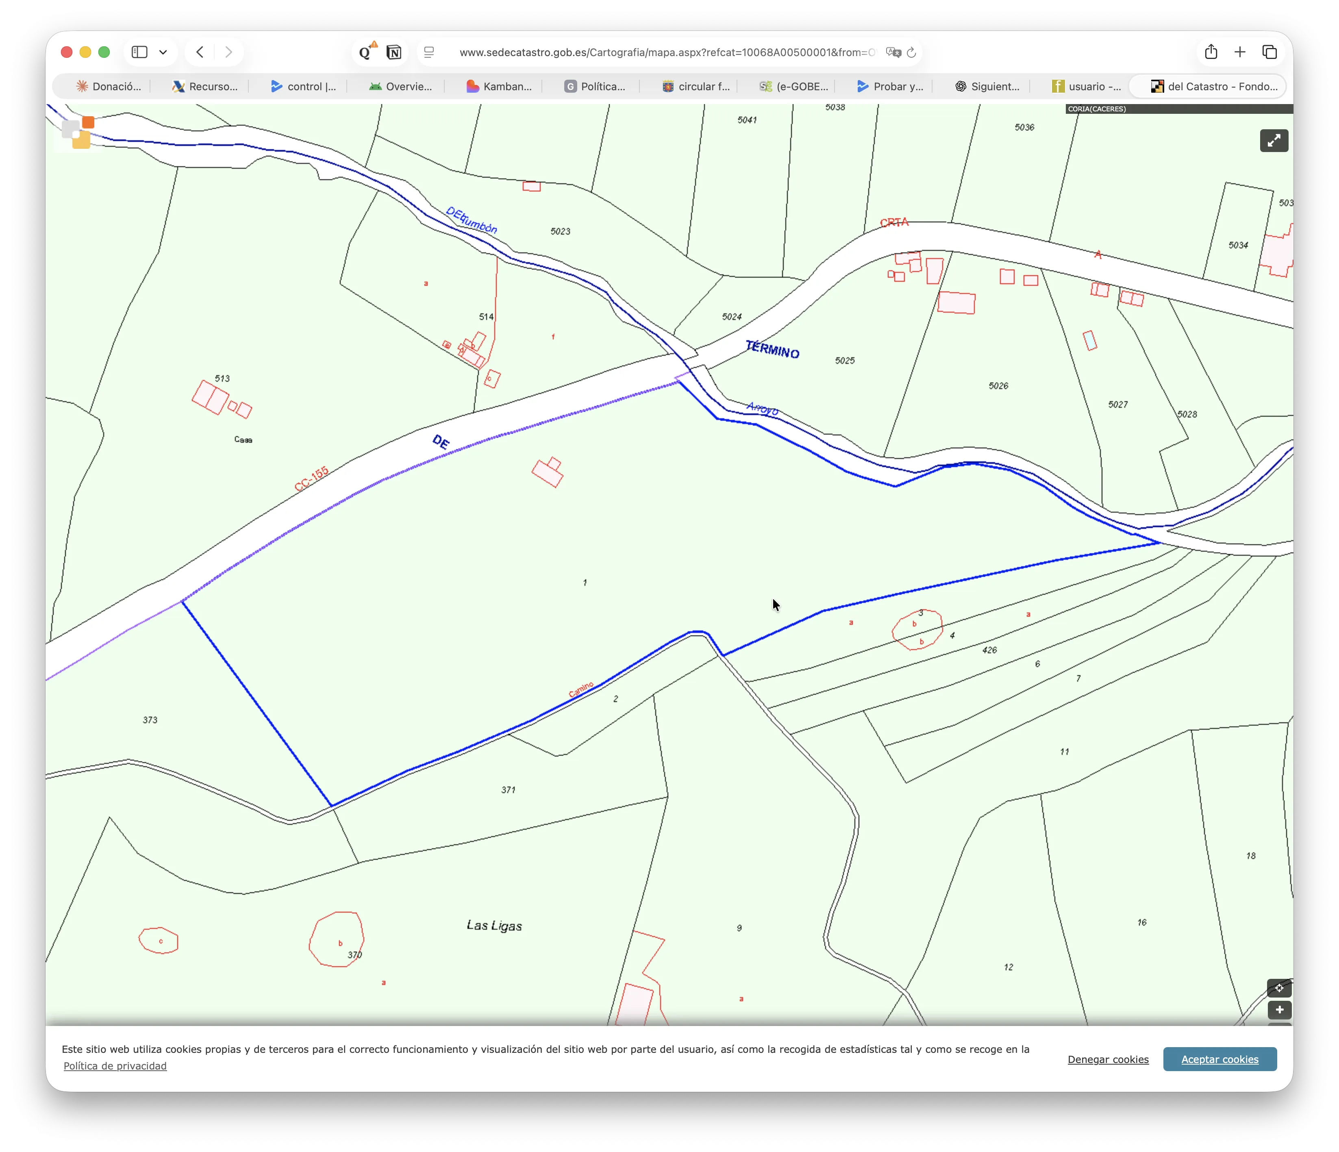Click parcel label 514
The width and height of the screenshot is (1339, 1152).
click(486, 317)
